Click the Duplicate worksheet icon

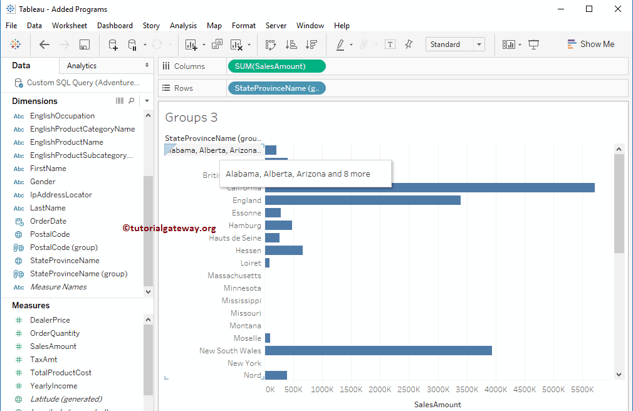[x=217, y=44]
